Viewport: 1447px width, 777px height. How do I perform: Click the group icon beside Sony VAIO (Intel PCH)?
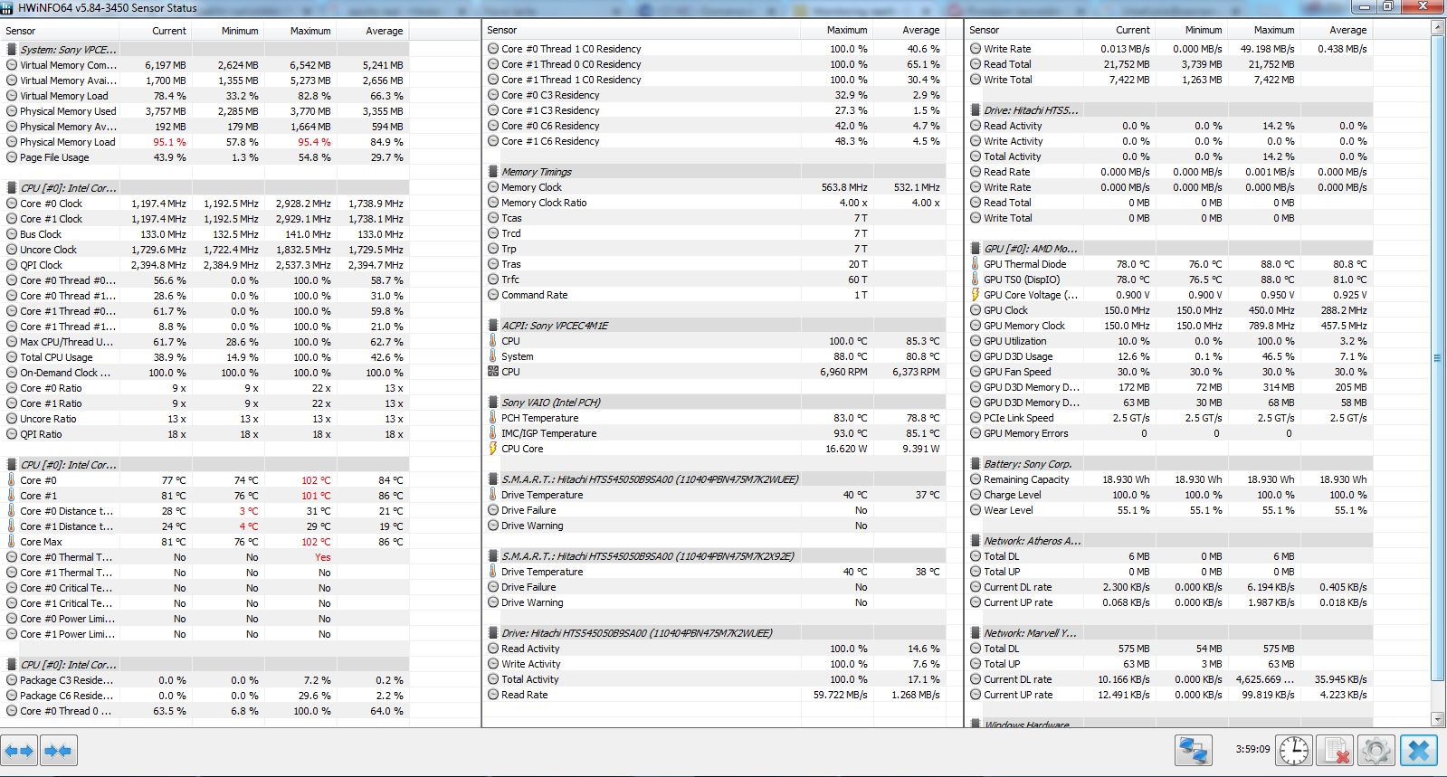(x=493, y=403)
